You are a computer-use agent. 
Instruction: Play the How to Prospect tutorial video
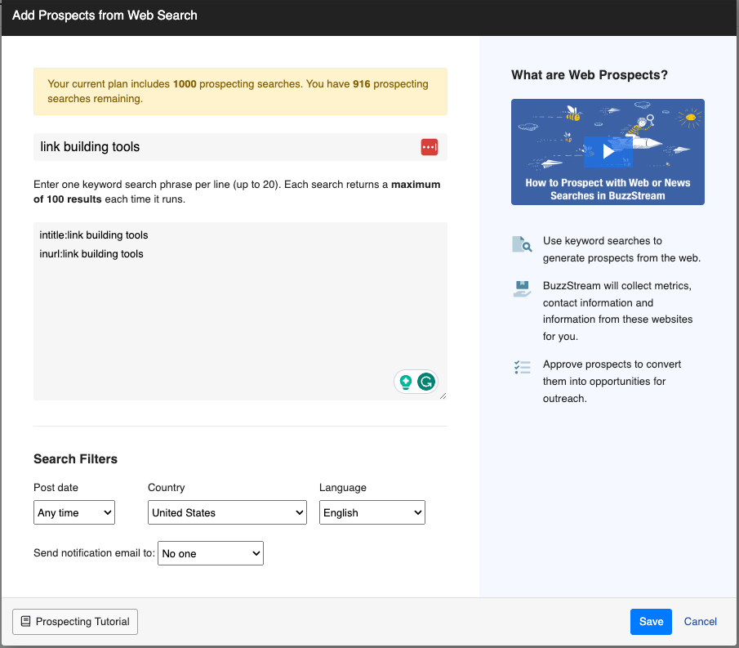[608, 151]
